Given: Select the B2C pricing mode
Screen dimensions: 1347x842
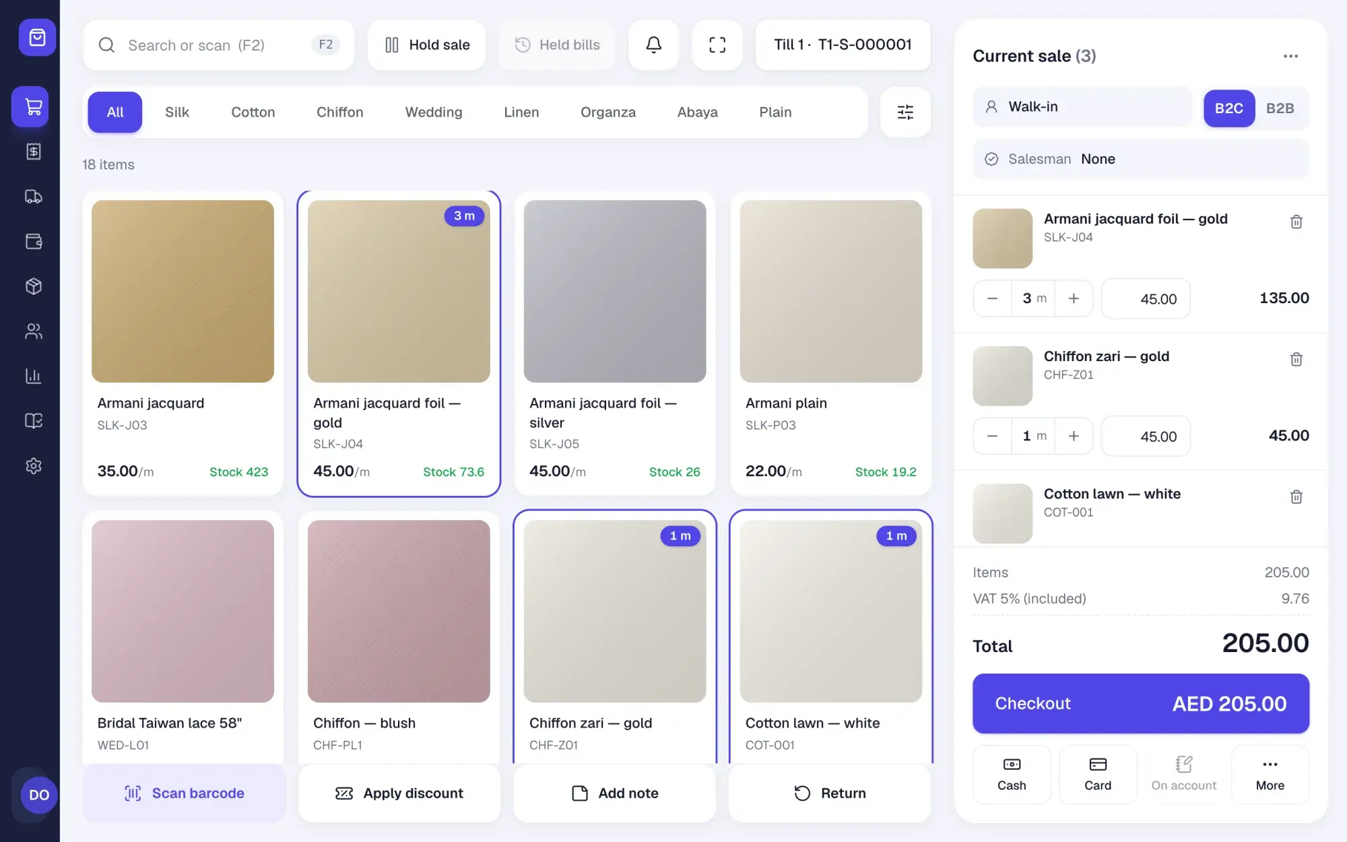Looking at the screenshot, I should pos(1228,108).
